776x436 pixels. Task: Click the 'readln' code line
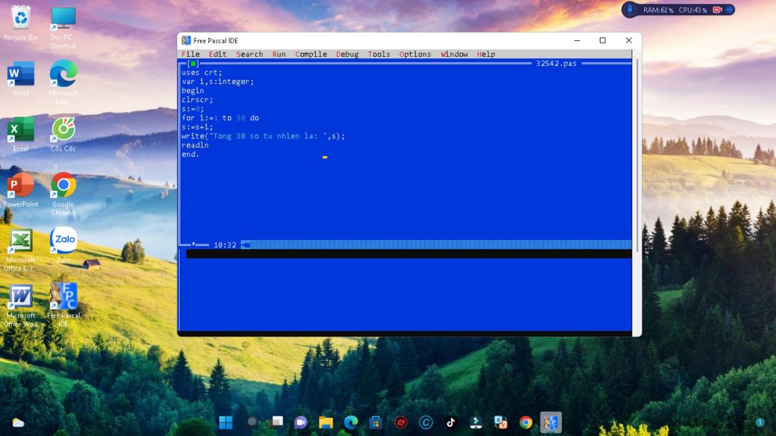195,145
